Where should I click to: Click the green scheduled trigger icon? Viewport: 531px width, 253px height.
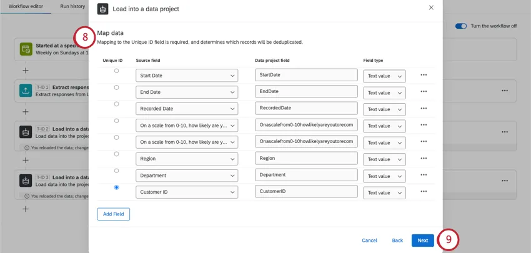click(x=26, y=49)
